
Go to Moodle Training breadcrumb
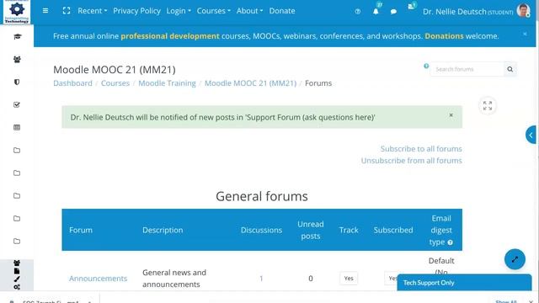click(167, 83)
